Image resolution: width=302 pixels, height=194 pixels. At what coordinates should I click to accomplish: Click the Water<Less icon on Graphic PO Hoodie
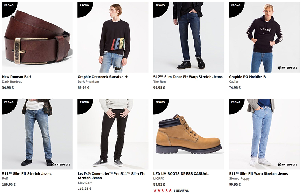coord(287,67)
